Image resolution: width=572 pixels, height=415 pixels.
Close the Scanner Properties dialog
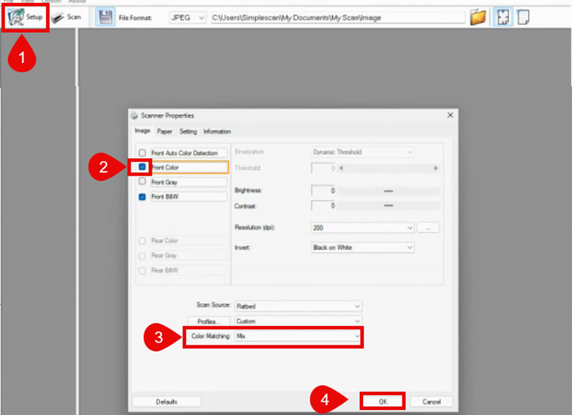pos(450,115)
